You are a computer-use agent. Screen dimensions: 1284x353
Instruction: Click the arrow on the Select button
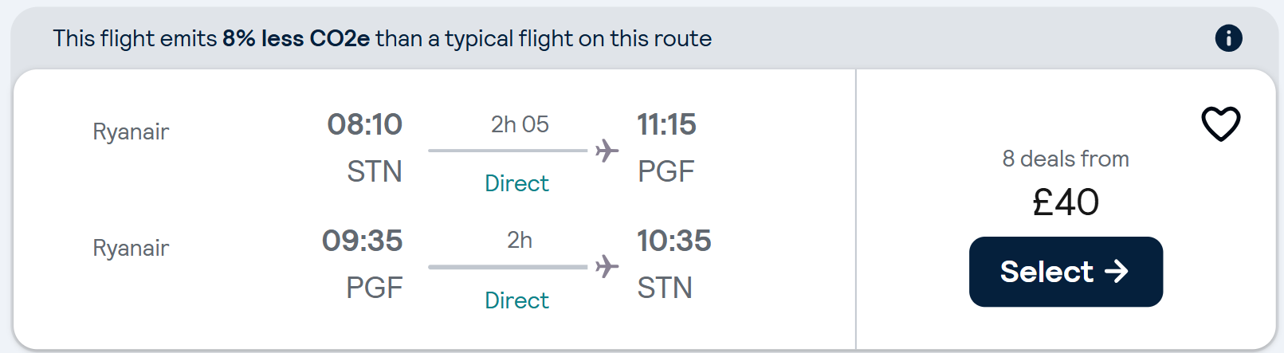[1117, 272]
